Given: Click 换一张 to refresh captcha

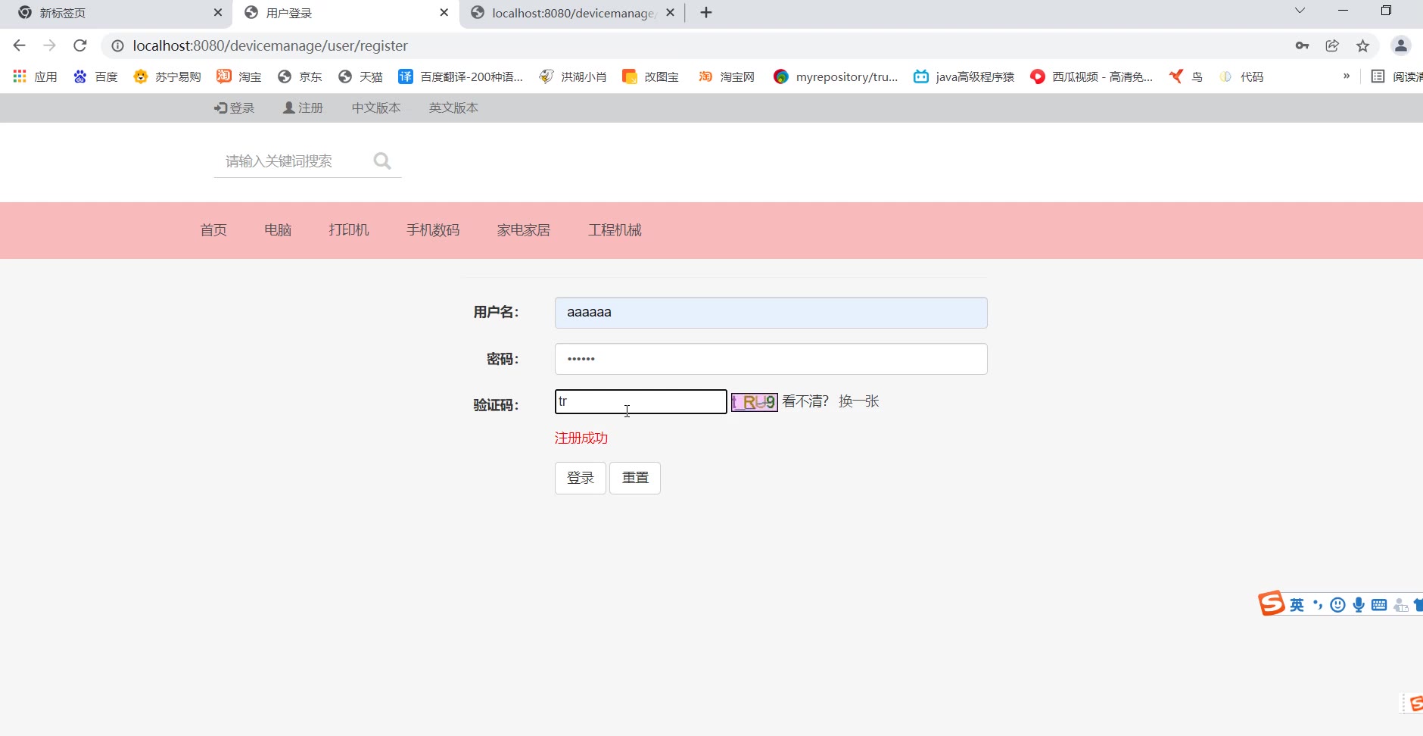Looking at the screenshot, I should pyautogui.click(x=858, y=401).
